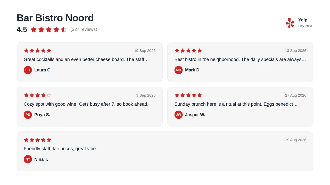Click the 'Friendly staff, fair prices' review text
The height and width of the screenshot is (185, 330).
[60, 149]
